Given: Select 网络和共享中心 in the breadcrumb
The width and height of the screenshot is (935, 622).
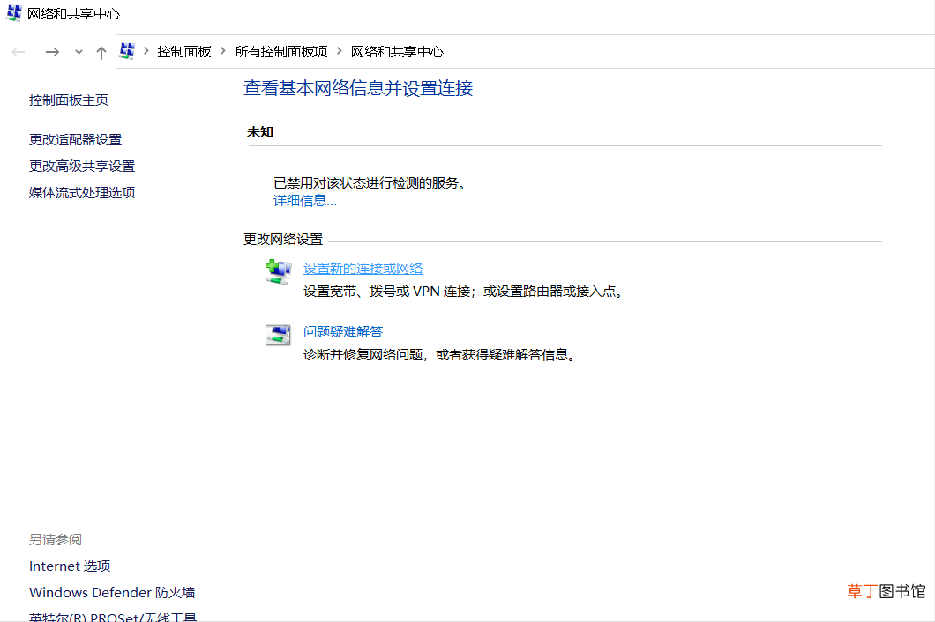Looking at the screenshot, I should click(x=397, y=52).
